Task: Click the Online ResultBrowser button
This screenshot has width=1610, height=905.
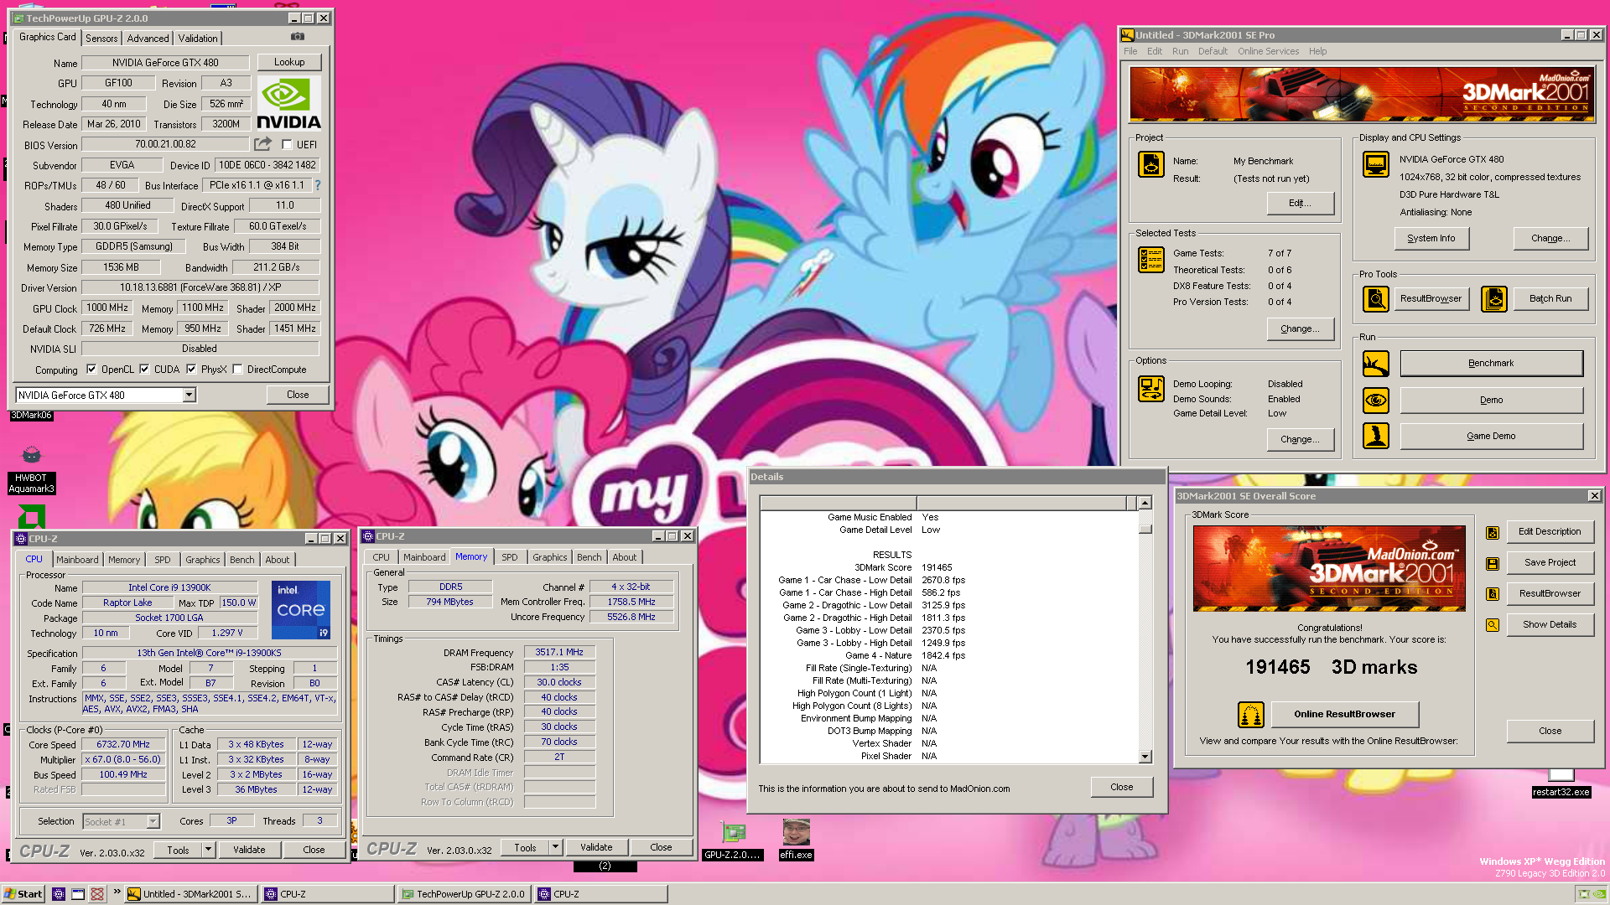Action: [1344, 715]
